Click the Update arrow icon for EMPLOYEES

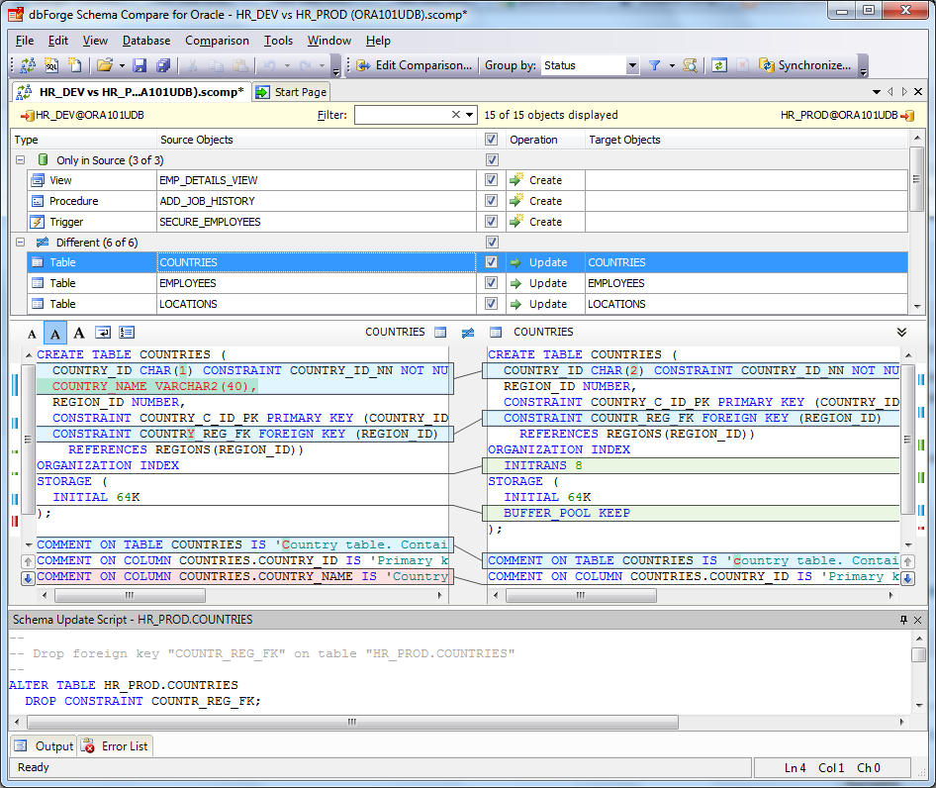515,283
